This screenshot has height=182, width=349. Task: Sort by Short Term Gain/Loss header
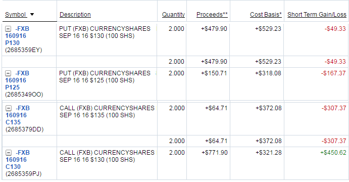click(x=317, y=15)
